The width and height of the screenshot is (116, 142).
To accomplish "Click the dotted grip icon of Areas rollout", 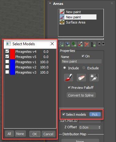I will pyautogui.click(x=112, y=3).
